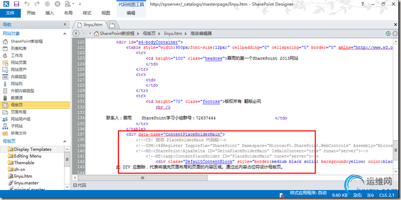Image resolution: width=401 pixels, height=200 pixels.
Task: Click the Help question mark icon
Action: tap(362, 4)
